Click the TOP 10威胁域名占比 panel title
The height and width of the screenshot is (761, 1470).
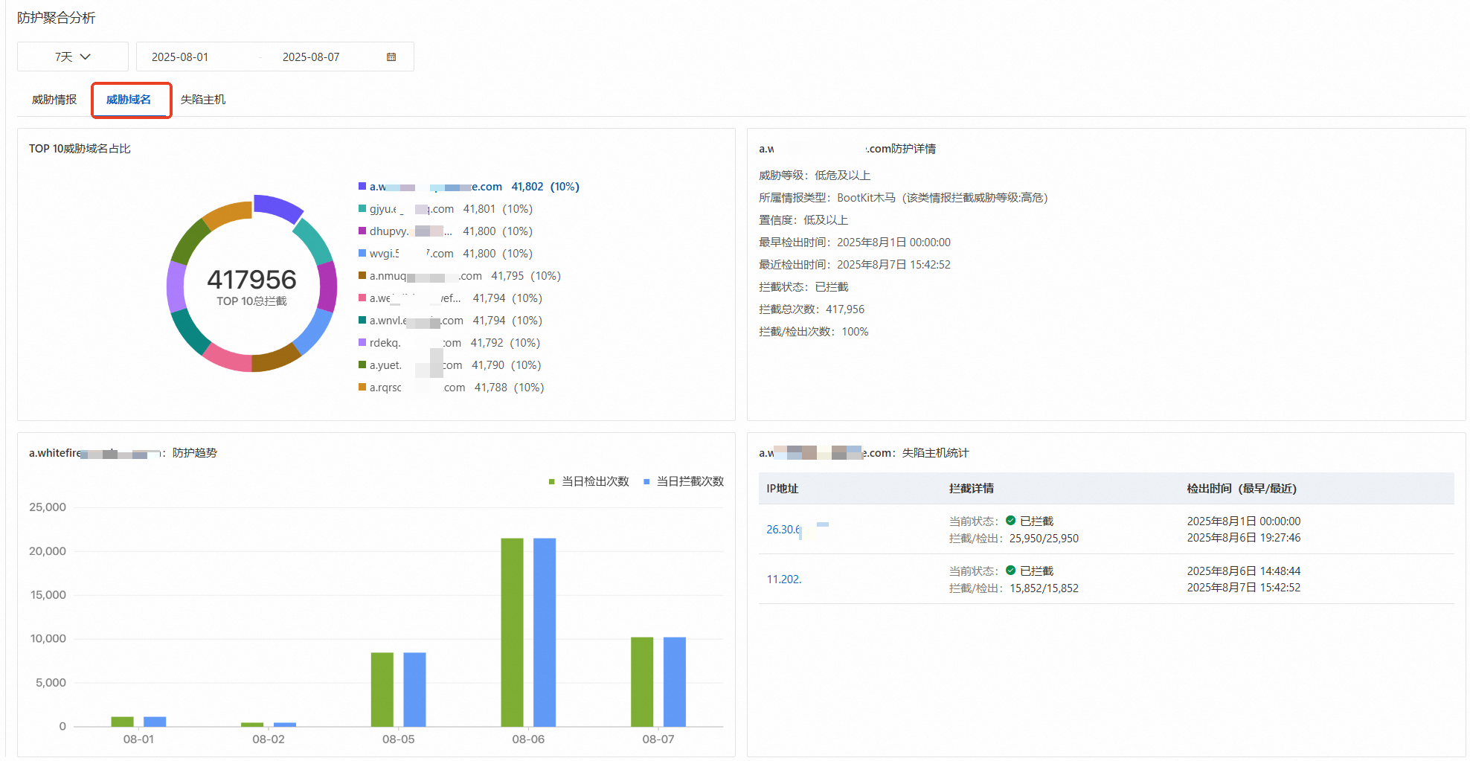80,149
